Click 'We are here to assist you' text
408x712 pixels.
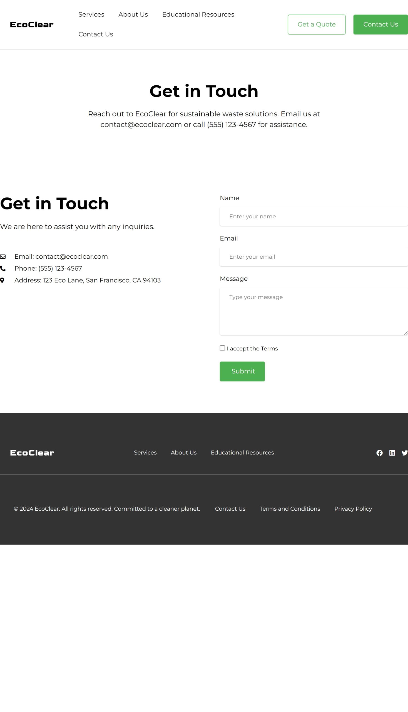pyautogui.click(x=77, y=227)
